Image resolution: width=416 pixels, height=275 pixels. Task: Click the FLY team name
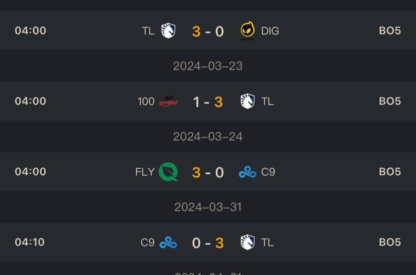coord(145,172)
